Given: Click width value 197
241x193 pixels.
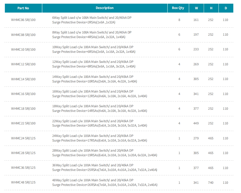Looking at the screenshot, I should pyautogui.click(x=196, y=35).
